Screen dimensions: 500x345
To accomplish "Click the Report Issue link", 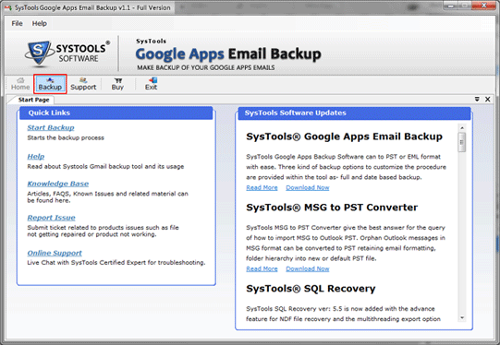I will tap(52, 218).
